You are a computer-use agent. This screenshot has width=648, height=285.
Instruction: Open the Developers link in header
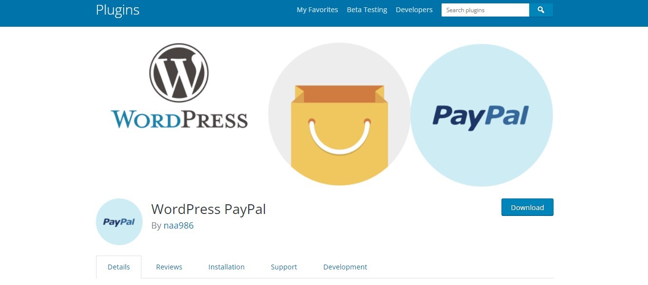tap(414, 10)
